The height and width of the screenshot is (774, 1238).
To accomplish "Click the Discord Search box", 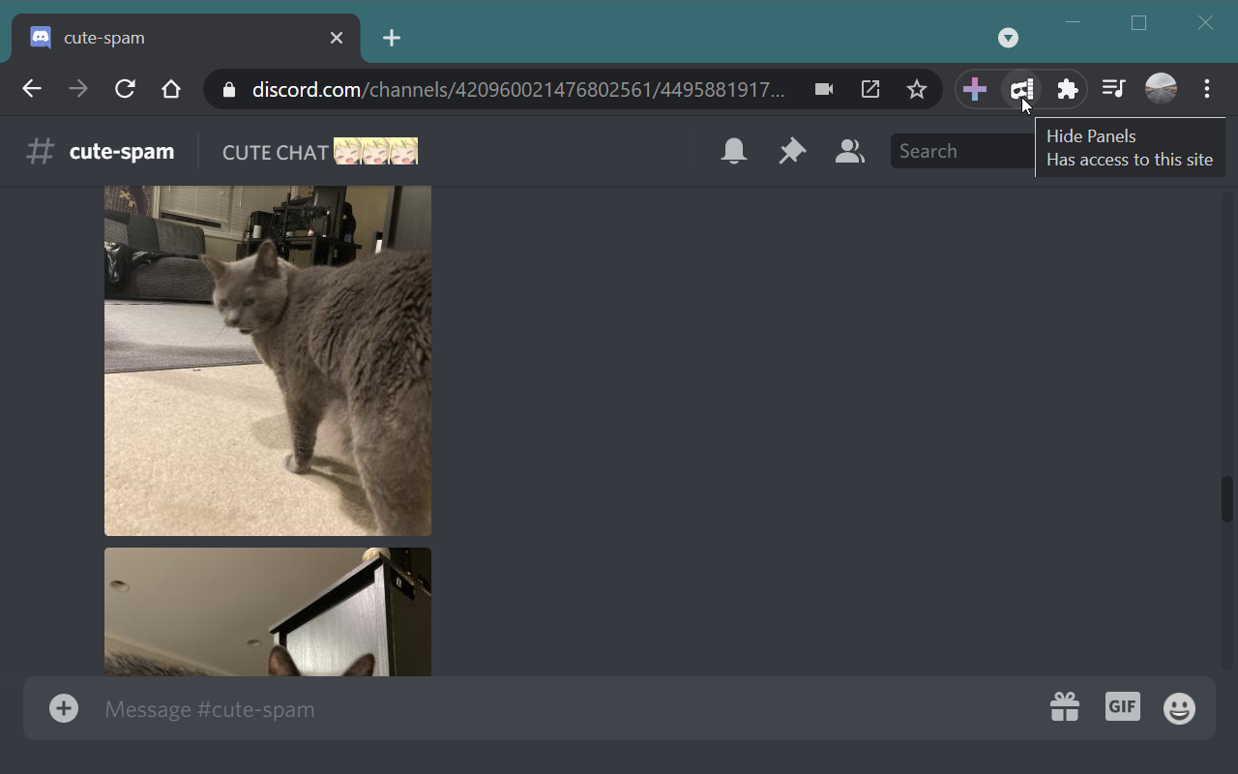I will tap(962, 151).
